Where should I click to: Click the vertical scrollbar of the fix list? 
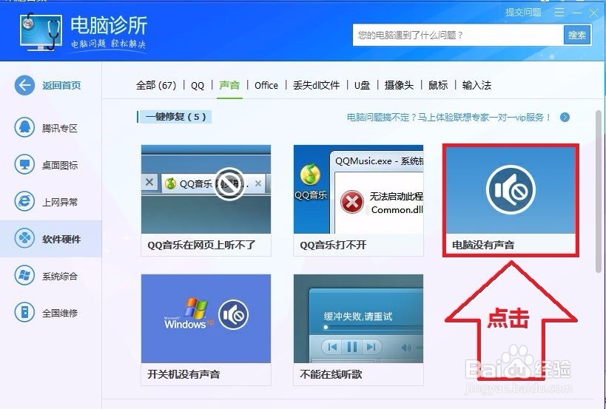coord(599,192)
